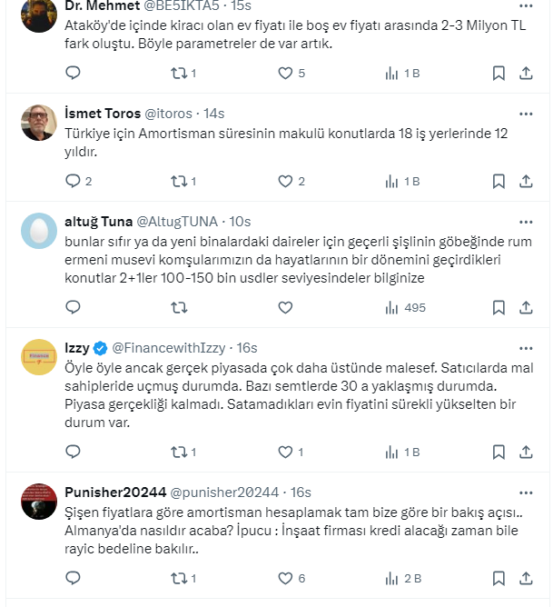Share altuğ Tuna's tweet
The width and height of the screenshot is (553, 607).
point(525,307)
